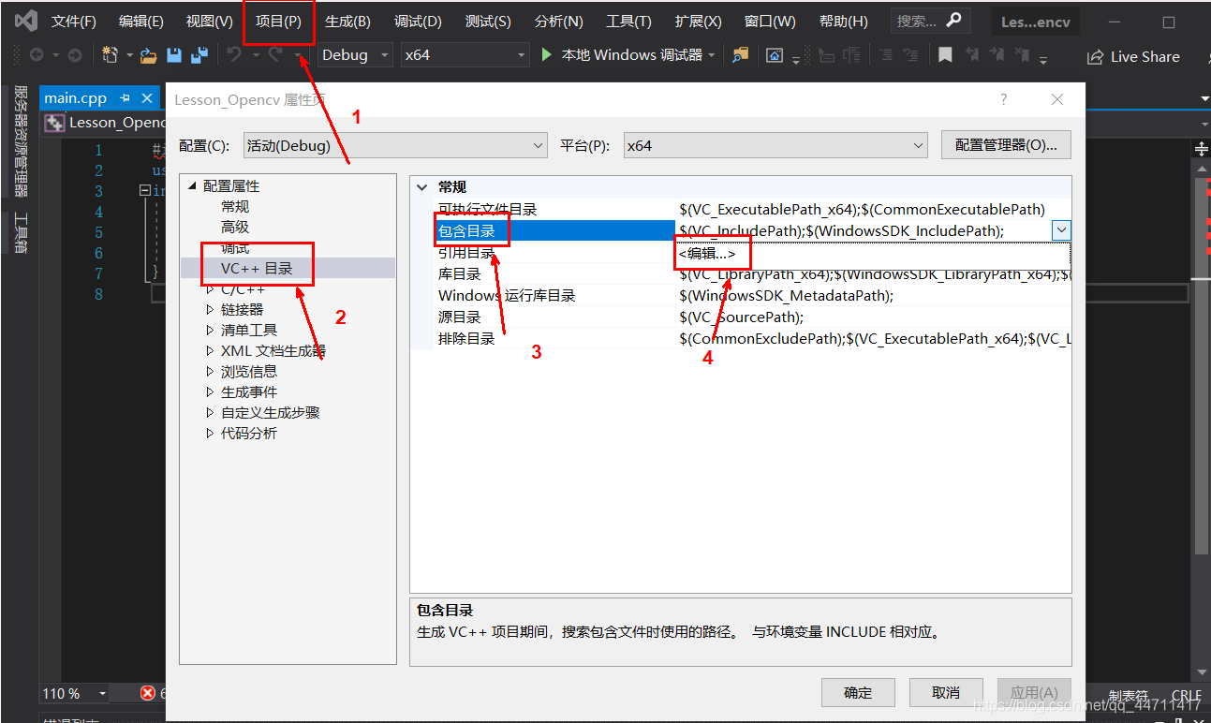
Task: Select the <编辑...> option
Action: tap(707, 254)
